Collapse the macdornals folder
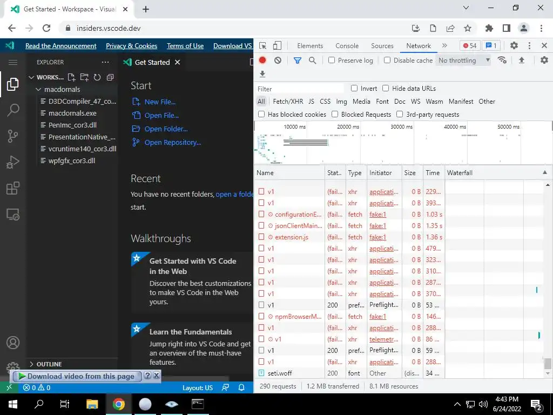553x415 pixels. [x=38, y=89]
